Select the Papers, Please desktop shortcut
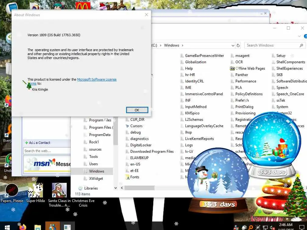The image size is (307, 230). coord(12,193)
